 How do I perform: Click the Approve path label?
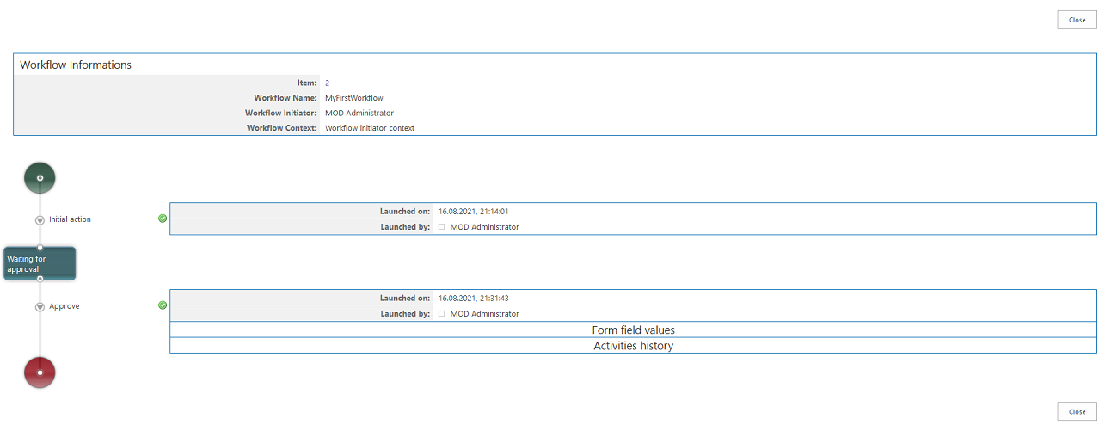click(64, 306)
